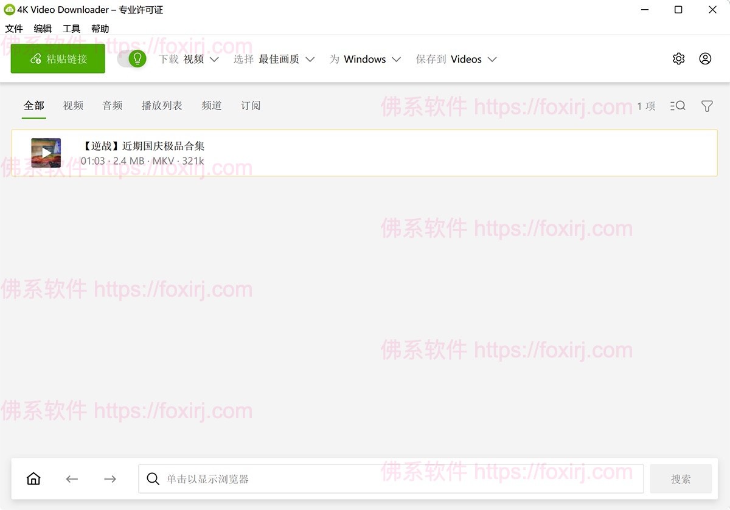This screenshot has width=730, height=510.
Task: Click the forward arrow in the bottom bar
Action: 109,478
